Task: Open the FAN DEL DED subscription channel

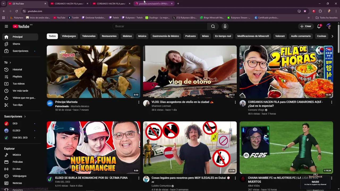Action: (x=20, y=138)
